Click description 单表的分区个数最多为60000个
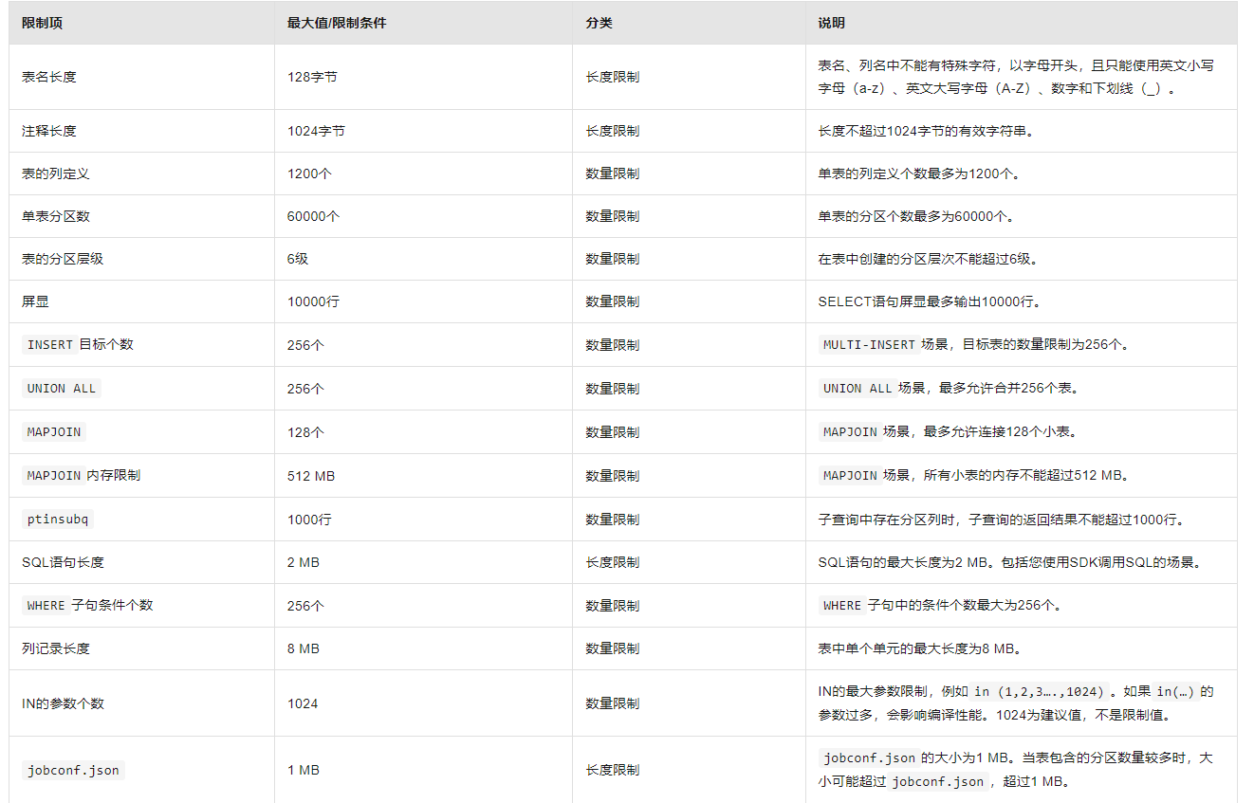 point(916,216)
